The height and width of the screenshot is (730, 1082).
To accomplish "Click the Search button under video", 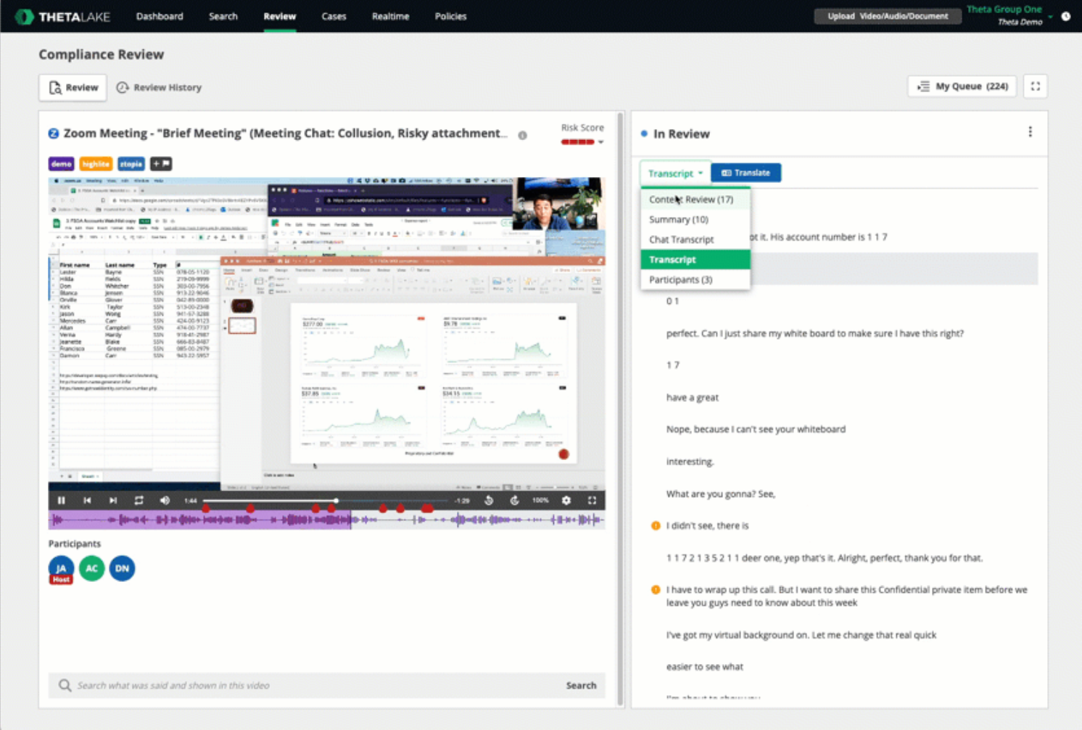I will coord(581,685).
